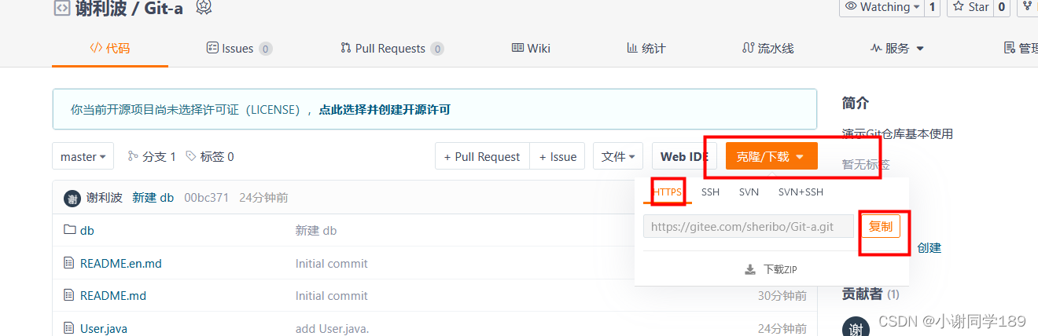
Task: Click the + Pull Request button
Action: point(482,156)
